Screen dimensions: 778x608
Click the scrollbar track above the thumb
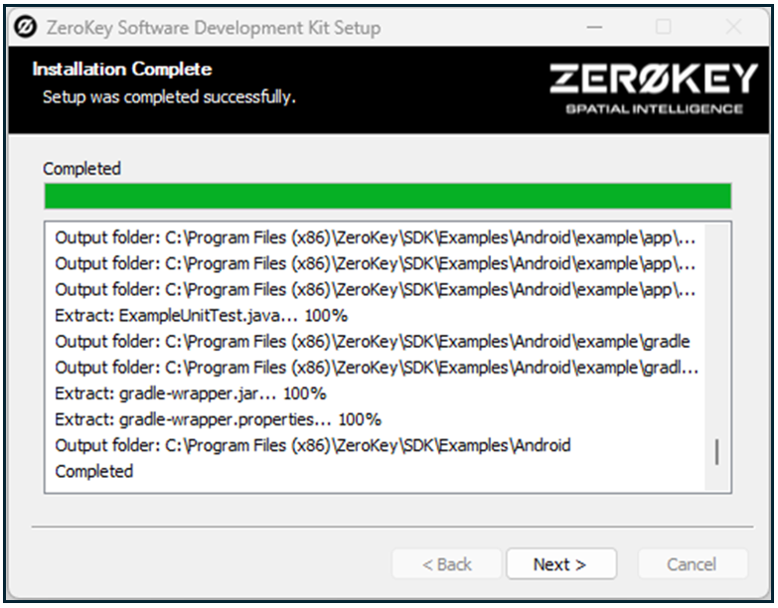(x=716, y=328)
